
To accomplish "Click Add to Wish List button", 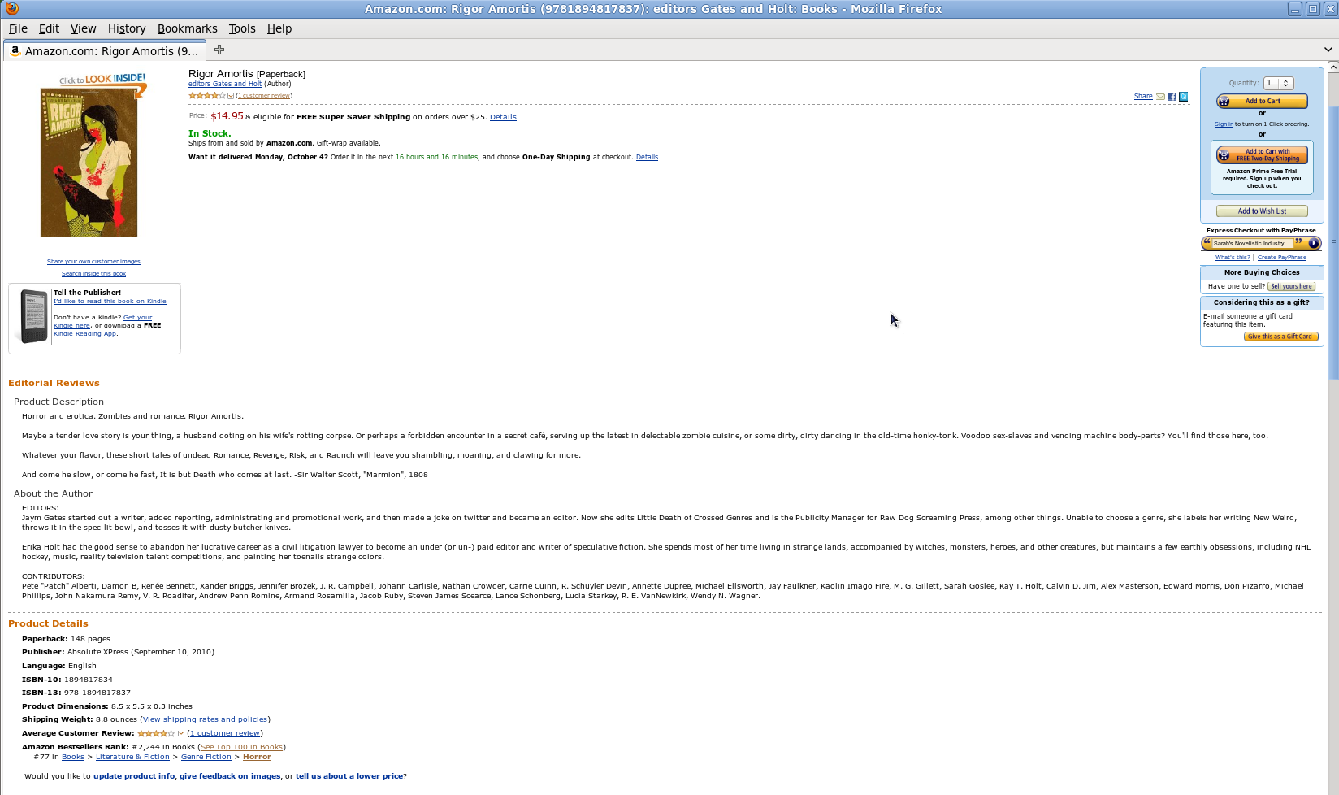I will point(1262,211).
